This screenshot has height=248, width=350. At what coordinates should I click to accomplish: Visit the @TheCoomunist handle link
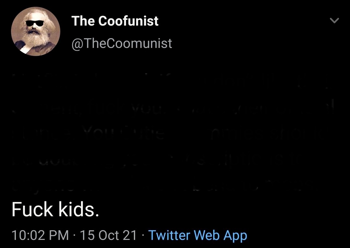[x=122, y=43]
